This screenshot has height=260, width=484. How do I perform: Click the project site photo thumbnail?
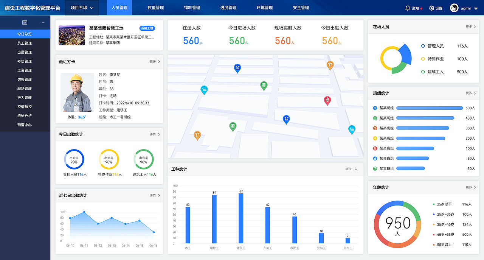(72, 35)
